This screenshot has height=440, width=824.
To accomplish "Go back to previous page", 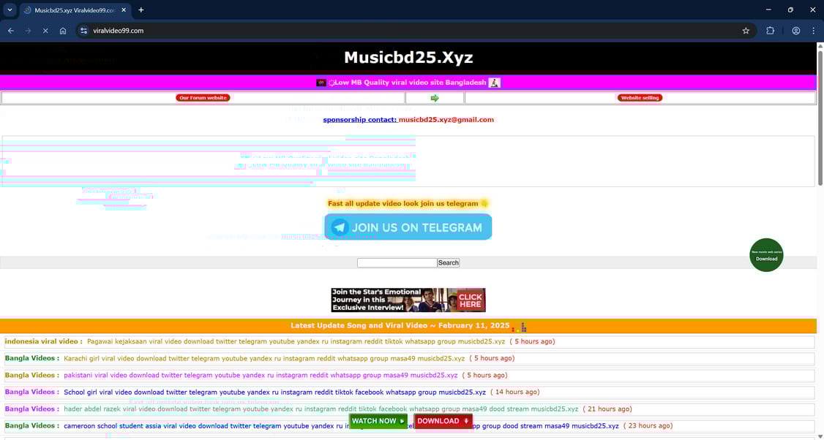I will pyautogui.click(x=10, y=31).
